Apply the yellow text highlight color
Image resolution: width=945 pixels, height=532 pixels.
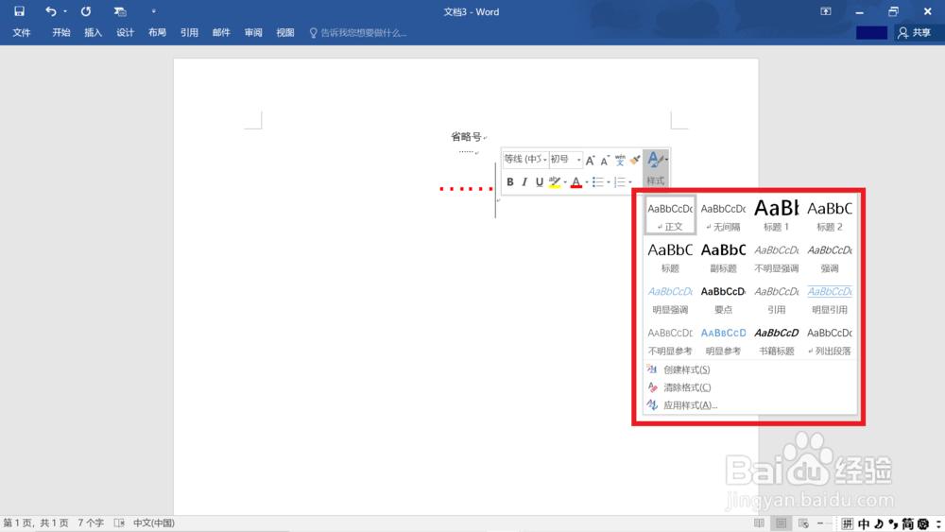(555, 182)
